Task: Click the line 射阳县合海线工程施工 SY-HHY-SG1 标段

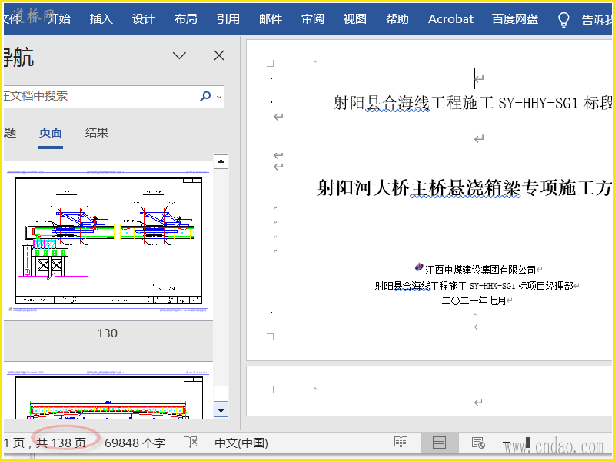Action: coord(473,103)
